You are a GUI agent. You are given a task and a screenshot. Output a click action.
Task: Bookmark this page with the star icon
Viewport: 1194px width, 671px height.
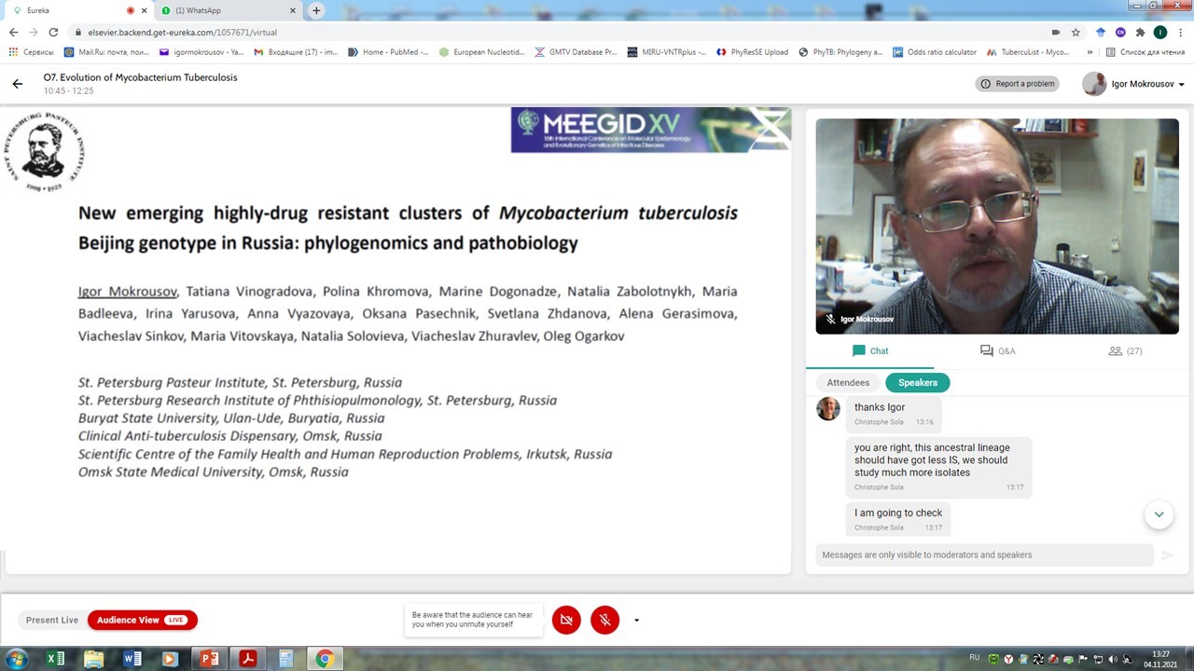pos(1076,32)
